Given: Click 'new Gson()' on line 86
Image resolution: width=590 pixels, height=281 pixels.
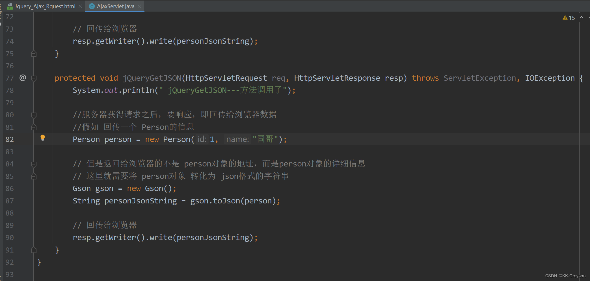Looking at the screenshot, I should [150, 188].
